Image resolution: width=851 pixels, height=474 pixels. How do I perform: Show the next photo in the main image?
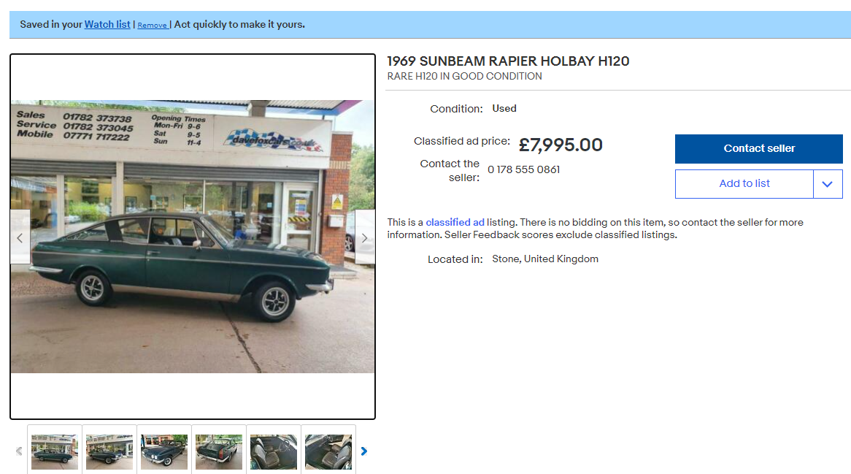(365, 237)
